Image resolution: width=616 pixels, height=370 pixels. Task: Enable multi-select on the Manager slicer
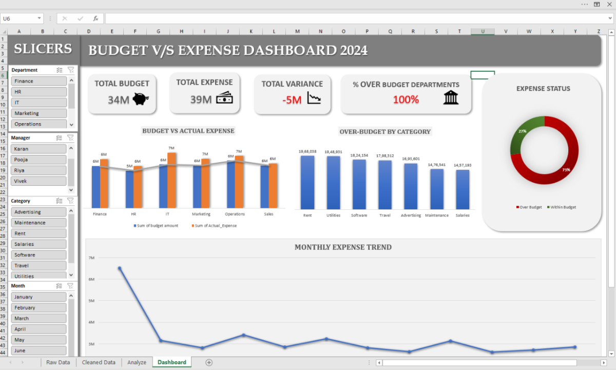[x=60, y=138]
